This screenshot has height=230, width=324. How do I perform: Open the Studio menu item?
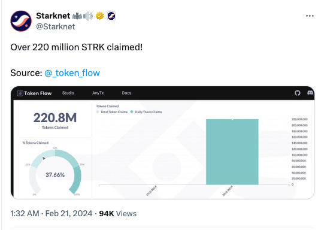coord(68,93)
